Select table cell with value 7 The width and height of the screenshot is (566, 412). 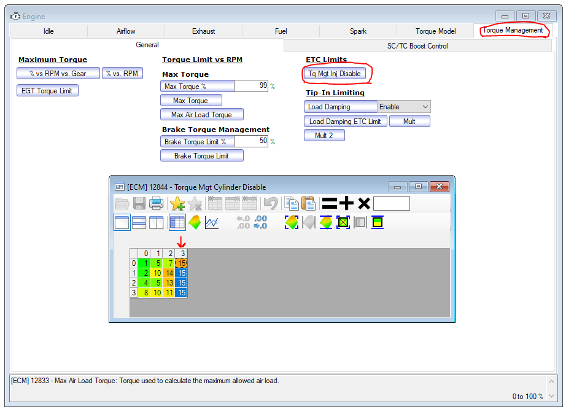169,263
